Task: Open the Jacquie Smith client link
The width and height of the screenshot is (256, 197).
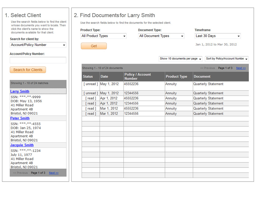Action: point(22,145)
